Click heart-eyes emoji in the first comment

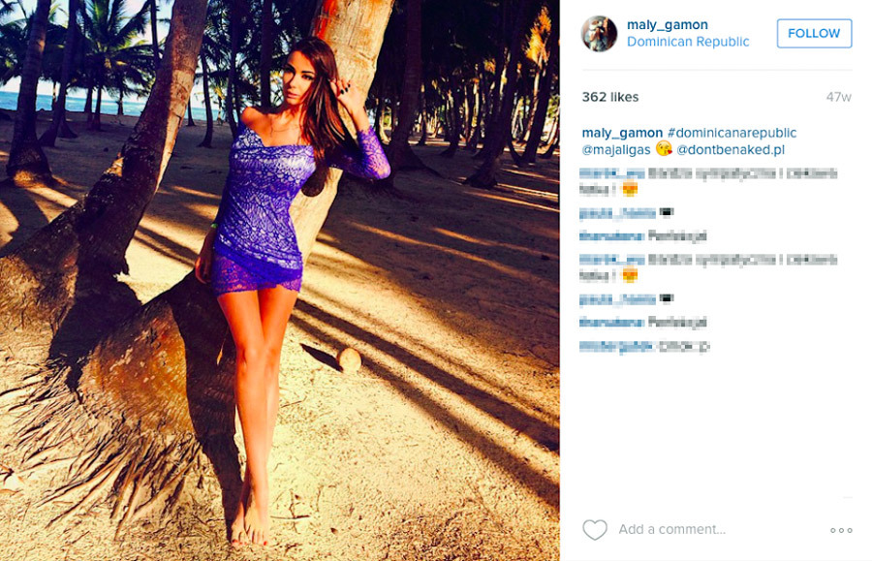(629, 190)
